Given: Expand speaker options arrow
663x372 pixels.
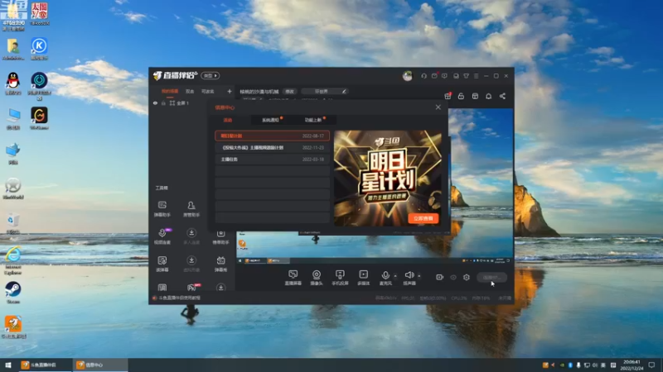Looking at the screenshot, I should point(419,276).
